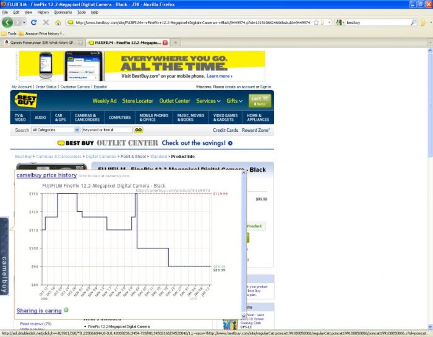Viewport: 433px width, 337px height.
Task: Open the Bookmarks menu
Action: [x=63, y=12]
